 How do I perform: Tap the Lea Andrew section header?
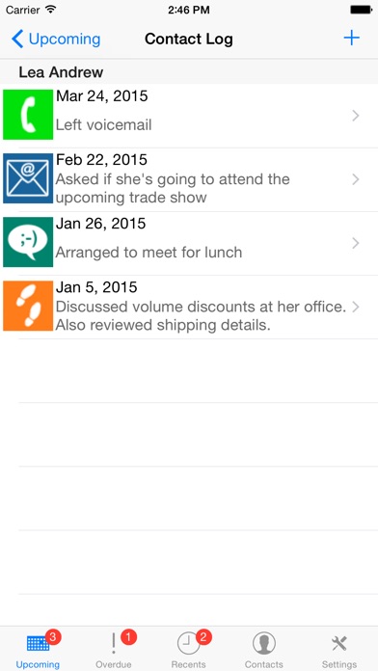click(189, 72)
